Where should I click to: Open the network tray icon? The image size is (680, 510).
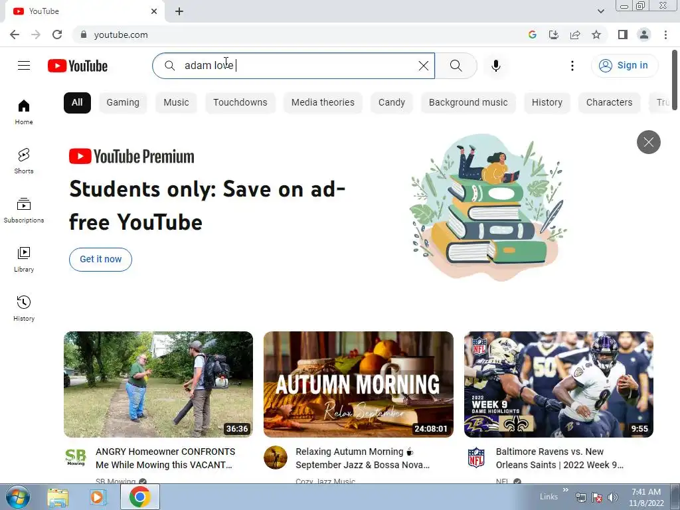pyautogui.click(x=580, y=497)
